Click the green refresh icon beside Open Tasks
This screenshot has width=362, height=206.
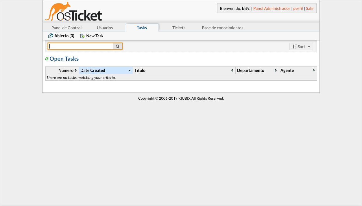point(47,59)
